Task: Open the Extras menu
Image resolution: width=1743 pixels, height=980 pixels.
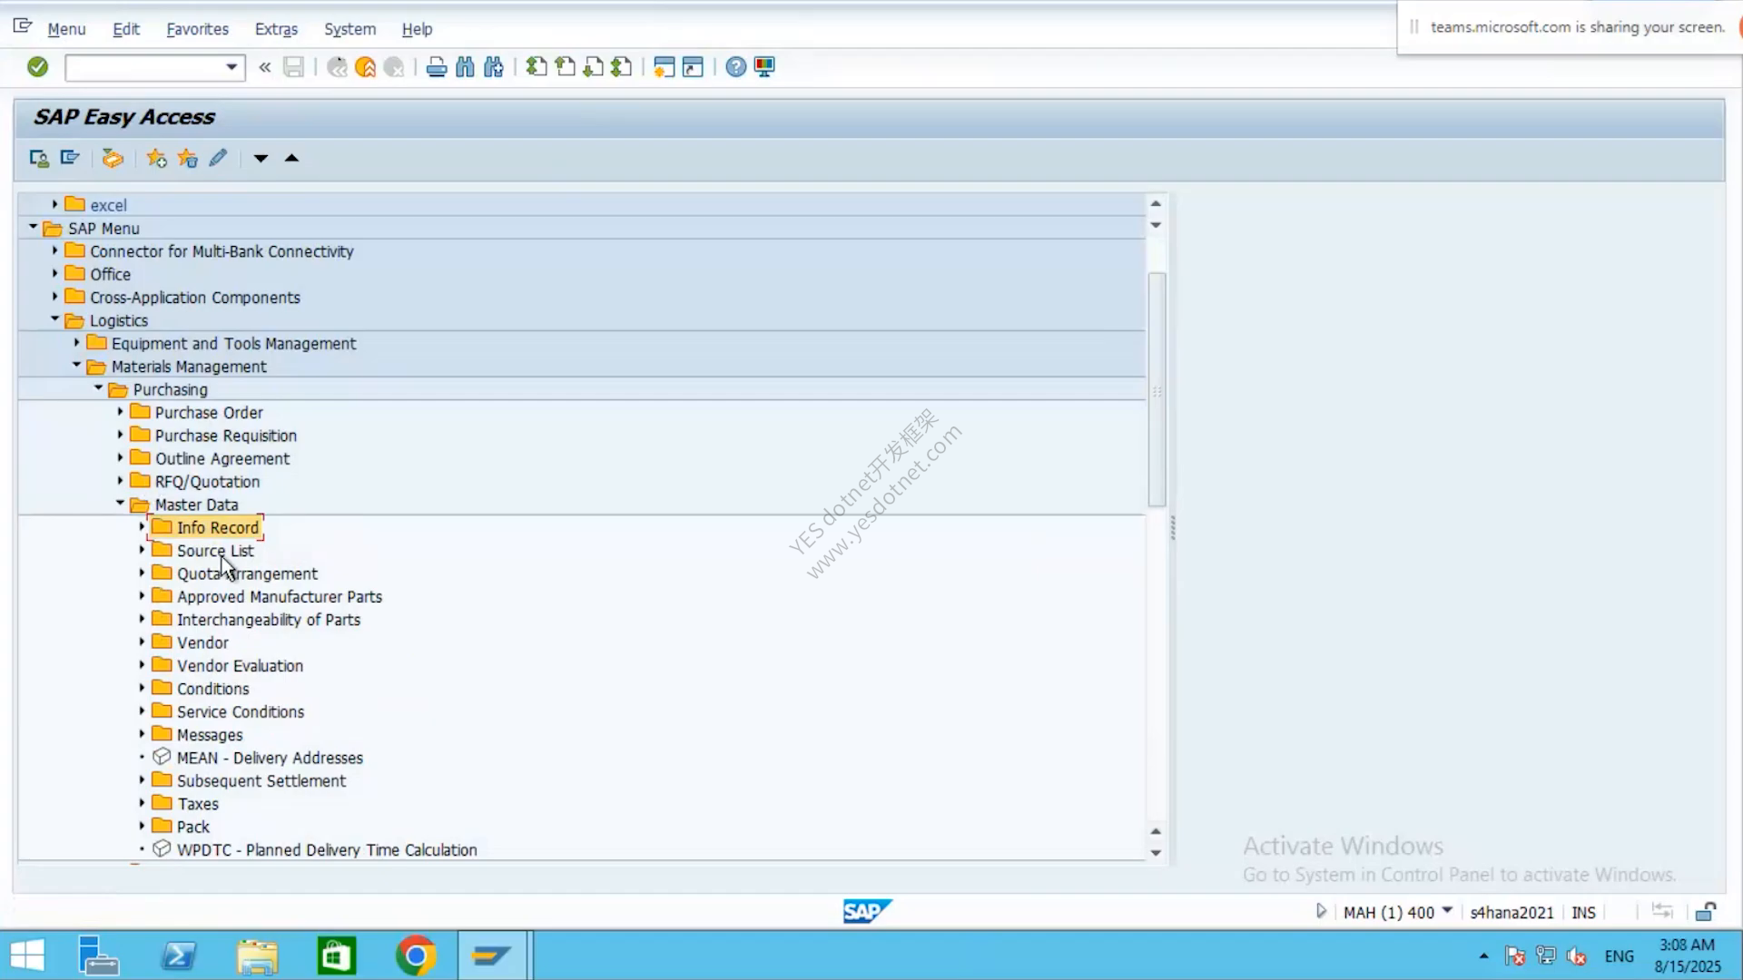Action: pyautogui.click(x=276, y=29)
